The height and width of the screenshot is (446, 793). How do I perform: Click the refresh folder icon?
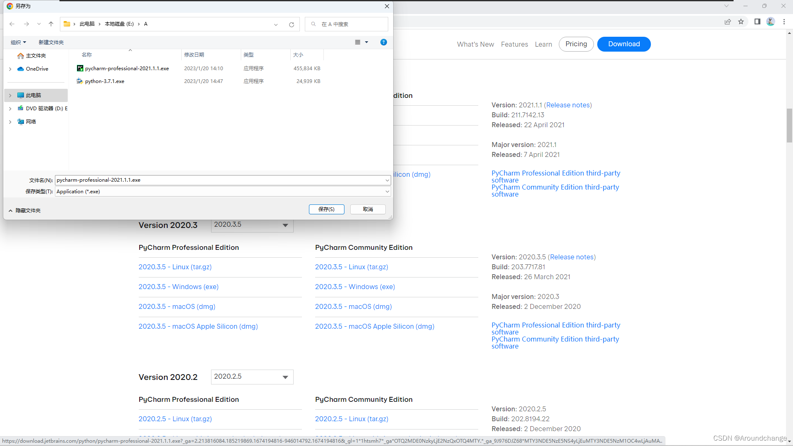[291, 24]
